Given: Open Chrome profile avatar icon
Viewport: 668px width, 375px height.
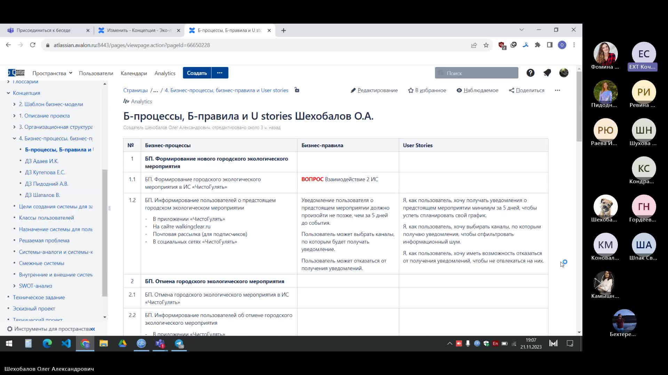Looking at the screenshot, I should 562,45.
